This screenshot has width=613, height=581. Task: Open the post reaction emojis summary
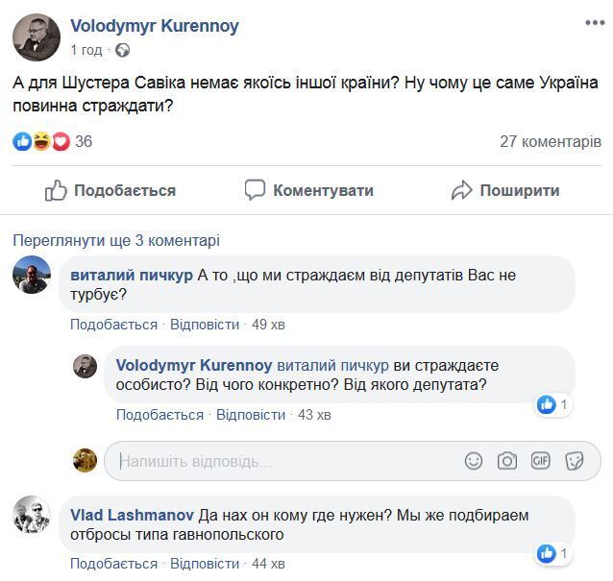(41, 142)
